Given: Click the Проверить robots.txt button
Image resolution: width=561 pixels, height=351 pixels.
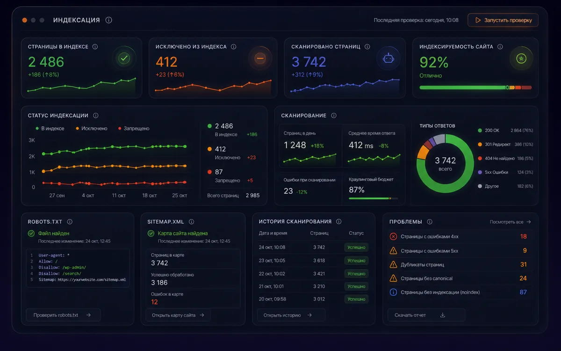Looking at the screenshot, I should tap(63, 315).
